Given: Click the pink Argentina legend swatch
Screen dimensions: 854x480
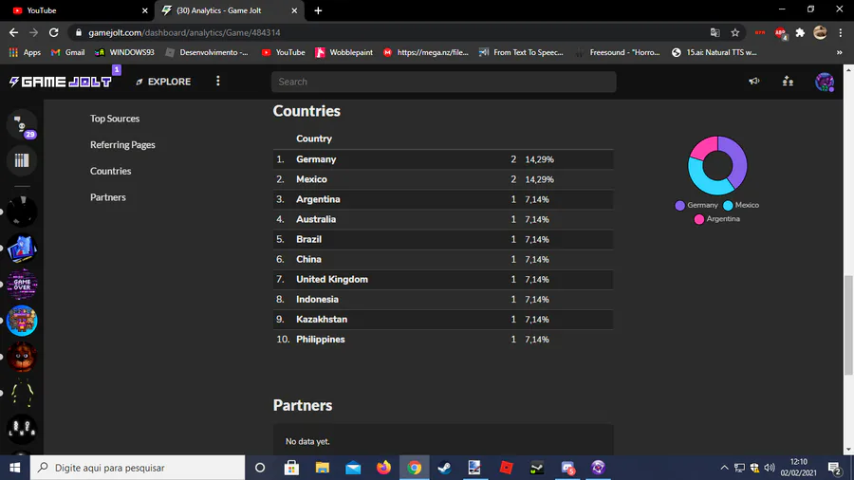Looking at the screenshot, I should point(698,219).
